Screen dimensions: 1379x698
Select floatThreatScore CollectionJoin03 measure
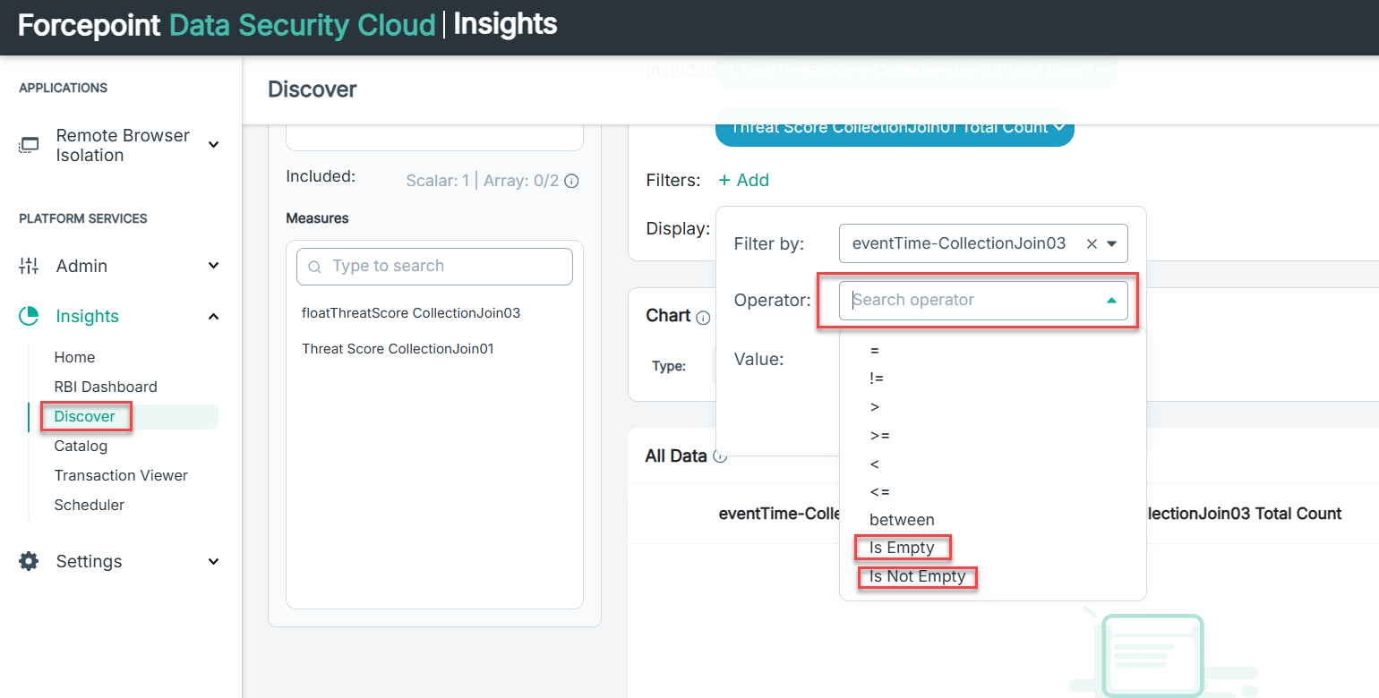(411, 313)
